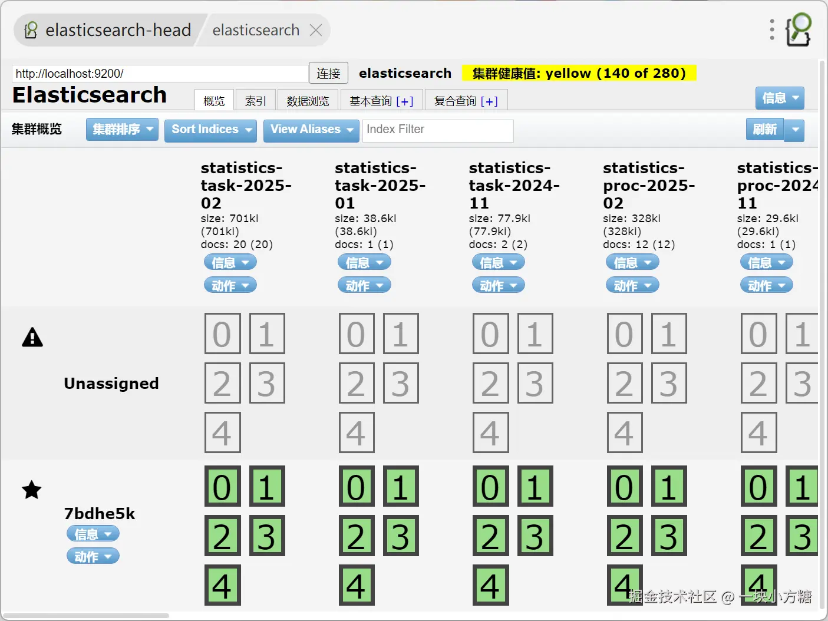Click unassigned shard 0 of statistics-task-2025-02
The image size is (828, 621).
tap(222, 333)
